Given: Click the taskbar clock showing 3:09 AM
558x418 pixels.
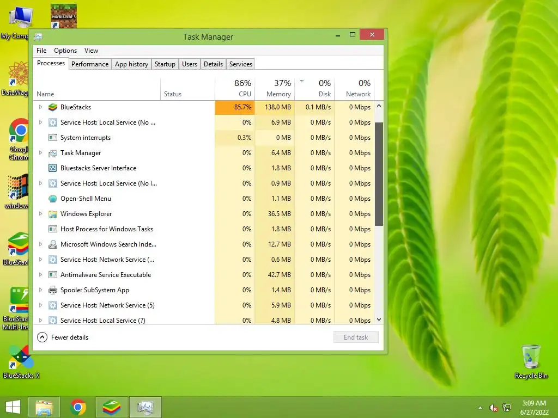Looking at the screenshot, I should [x=534, y=408].
